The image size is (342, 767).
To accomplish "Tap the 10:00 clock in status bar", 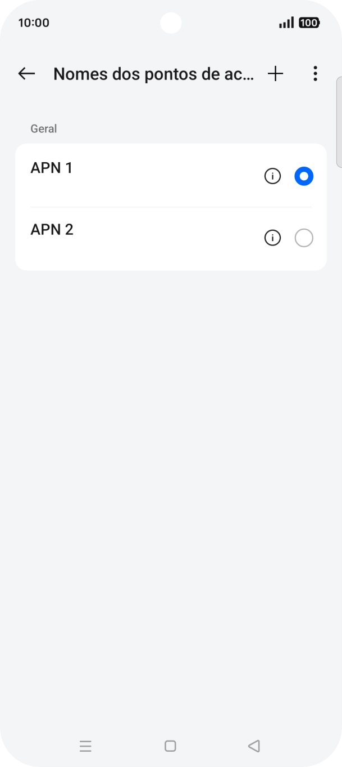I will 34,23.
